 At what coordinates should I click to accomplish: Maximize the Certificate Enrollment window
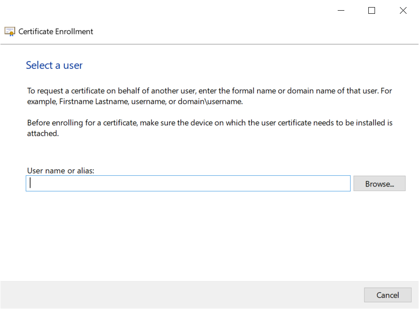[372, 11]
